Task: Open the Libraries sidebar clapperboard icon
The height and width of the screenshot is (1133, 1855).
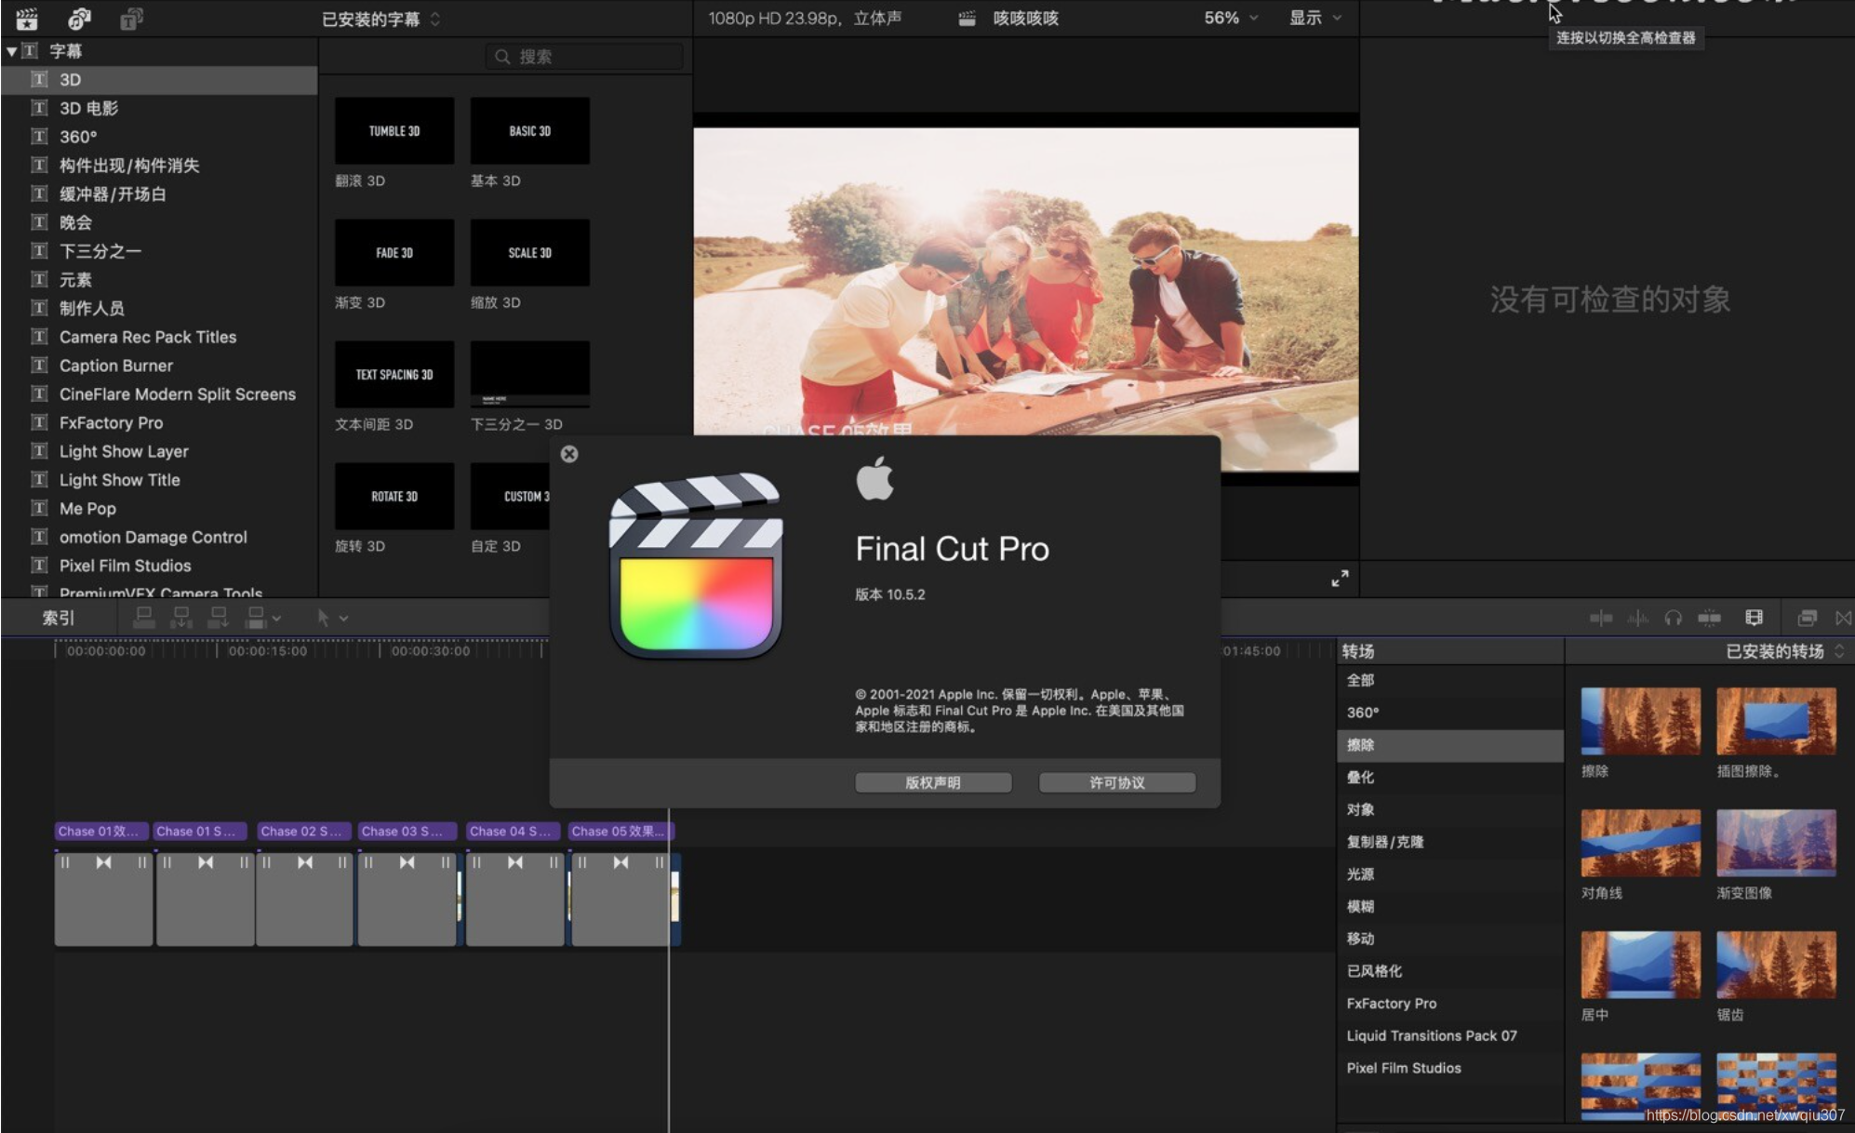Action: click(x=27, y=19)
